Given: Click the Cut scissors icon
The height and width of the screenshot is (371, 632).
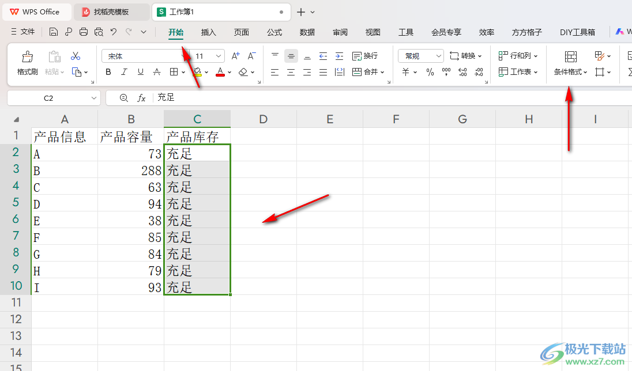Looking at the screenshot, I should (76, 56).
